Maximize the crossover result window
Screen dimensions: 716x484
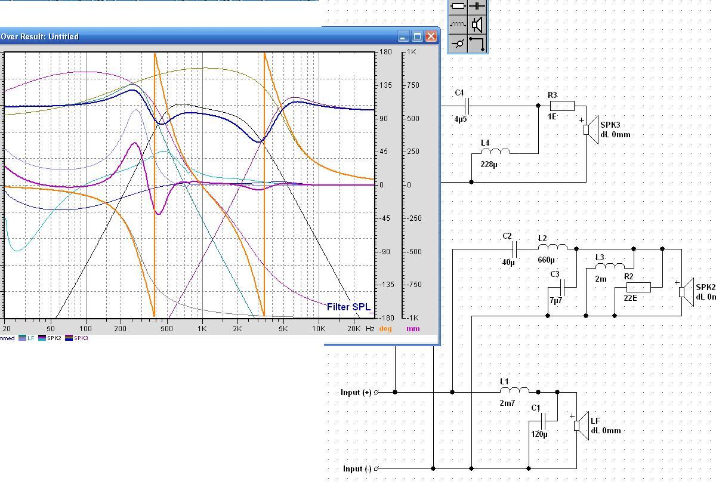pos(417,36)
